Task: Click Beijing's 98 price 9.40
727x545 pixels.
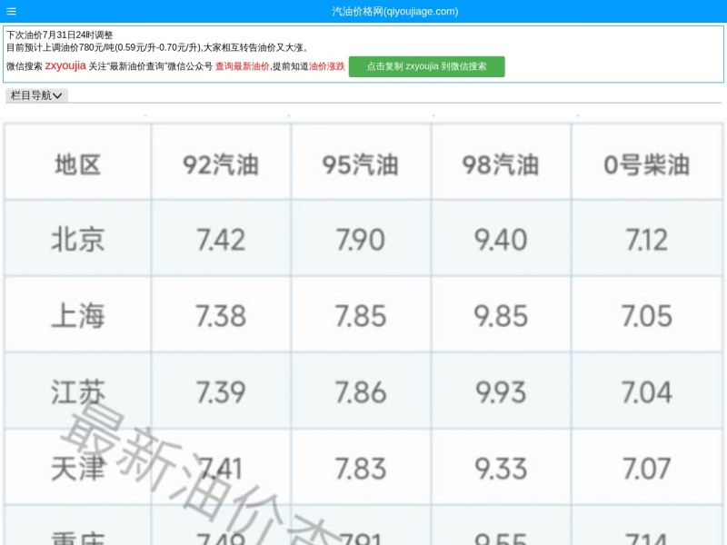Action: click(501, 240)
